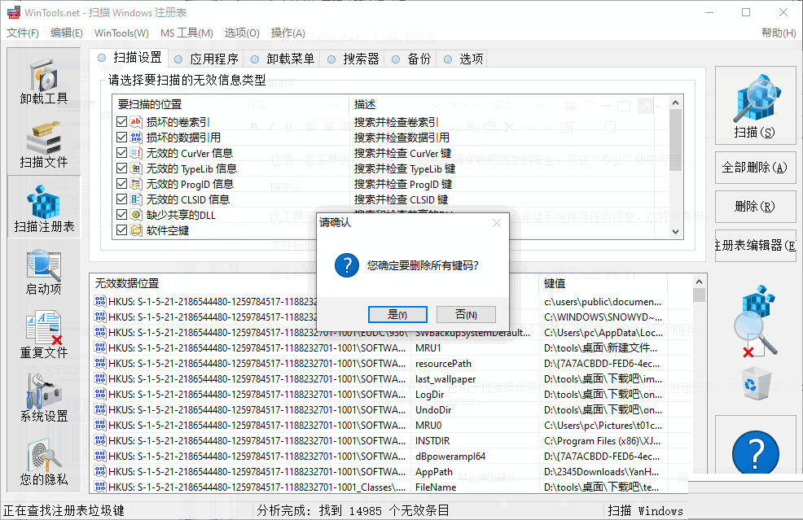This screenshot has height=520, width=803.
Task: Switch to the 扫描设置 tab
Action: (129, 58)
